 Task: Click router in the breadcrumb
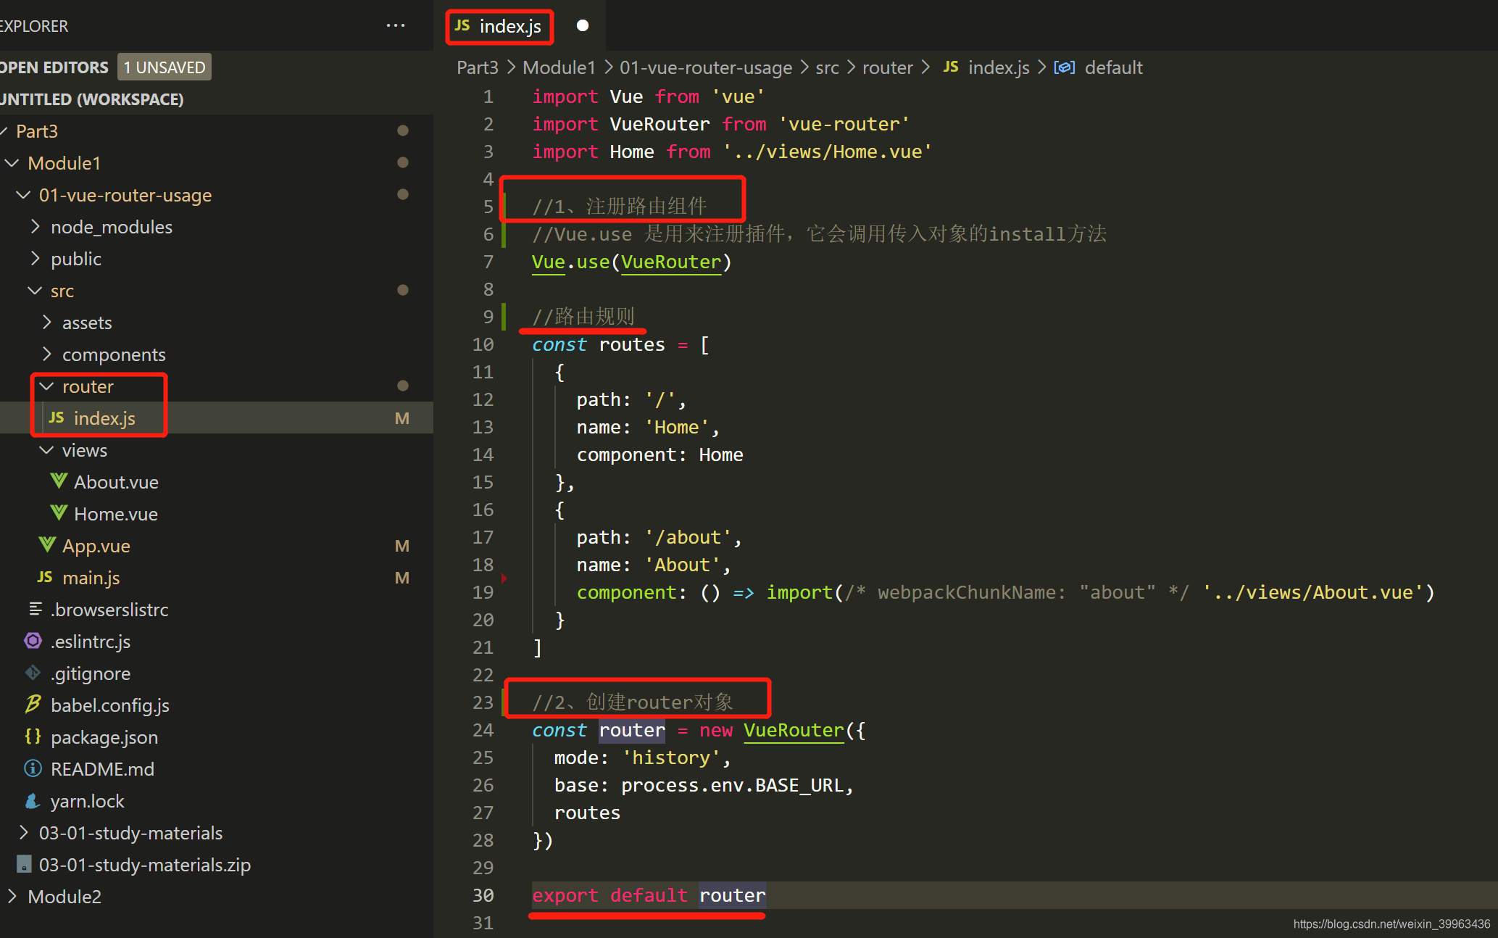(x=887, y=67)
